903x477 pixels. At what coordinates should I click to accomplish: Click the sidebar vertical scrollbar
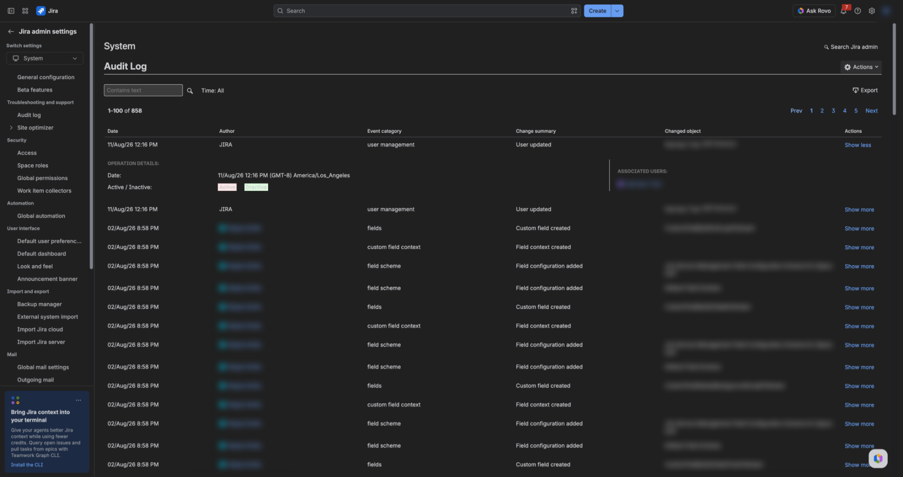click(91, 146)
